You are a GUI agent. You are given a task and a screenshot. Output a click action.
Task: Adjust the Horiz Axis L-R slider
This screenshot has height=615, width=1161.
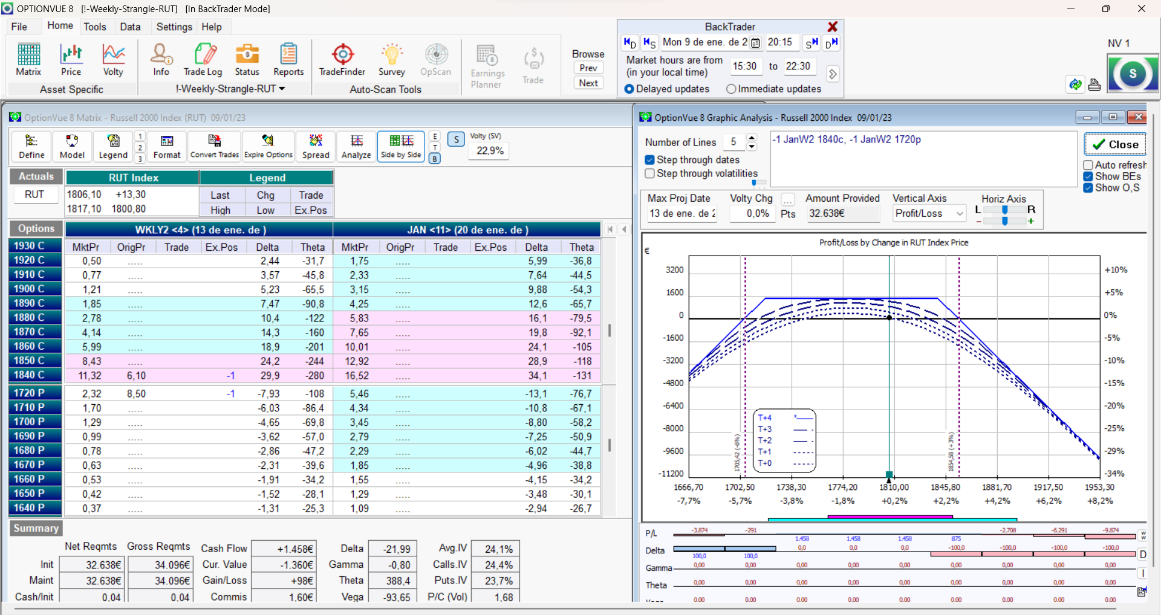[x=1004, y=210]
